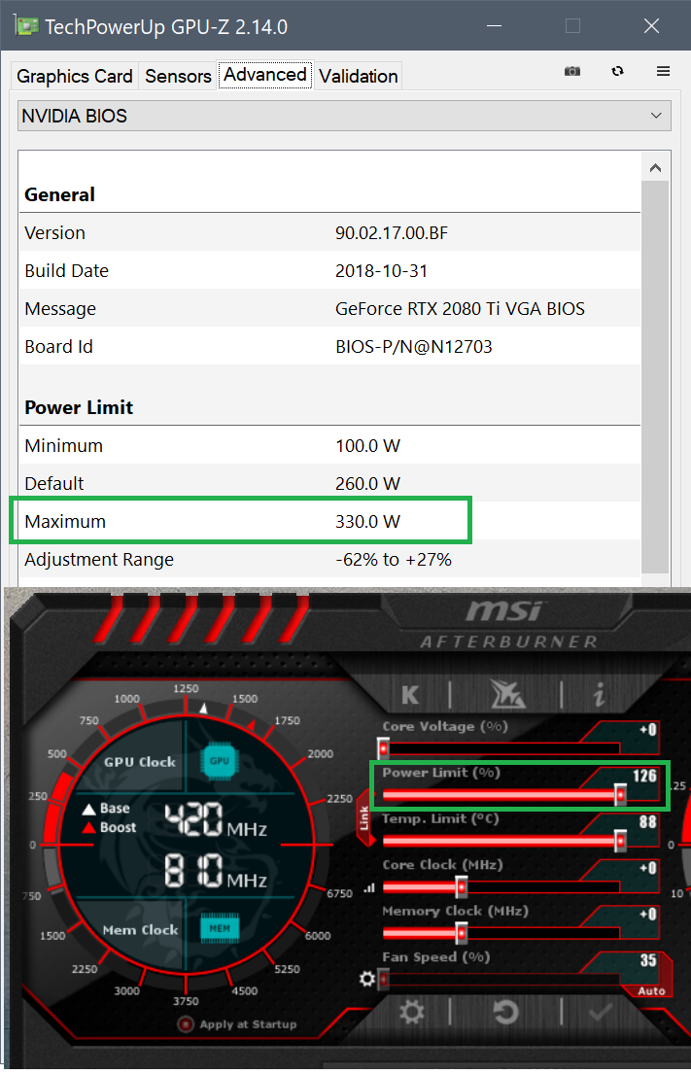691x1074 pixels.
Task: Click the Fan Speed slider handle
Action: click(384, 980)
